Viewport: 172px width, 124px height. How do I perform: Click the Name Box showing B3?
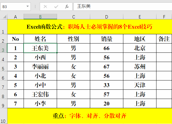(x=16, y=7)
